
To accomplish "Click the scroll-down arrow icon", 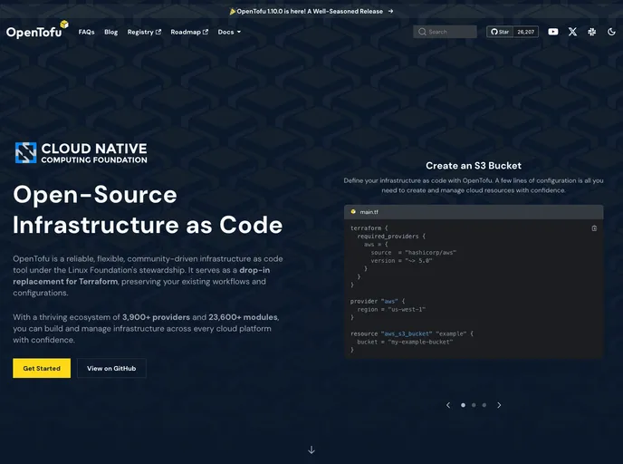I will click(311, 449).
